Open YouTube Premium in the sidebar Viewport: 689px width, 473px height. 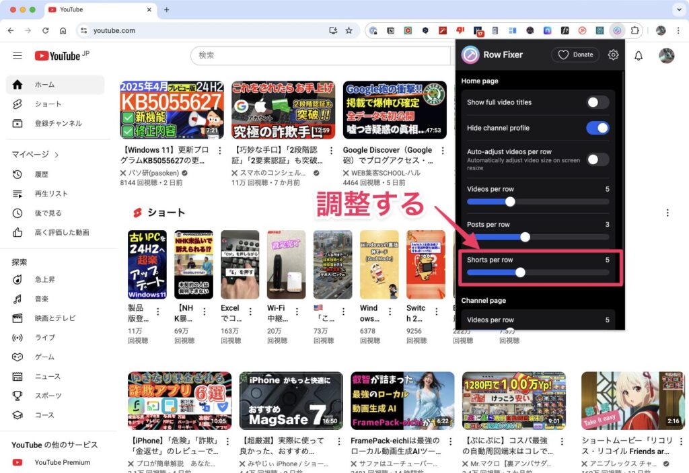[55, 462]
